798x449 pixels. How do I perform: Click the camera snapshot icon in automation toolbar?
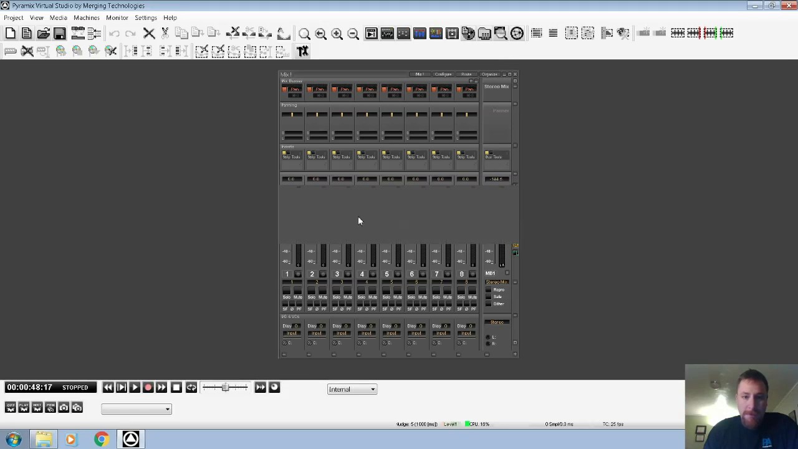point(64,407)
